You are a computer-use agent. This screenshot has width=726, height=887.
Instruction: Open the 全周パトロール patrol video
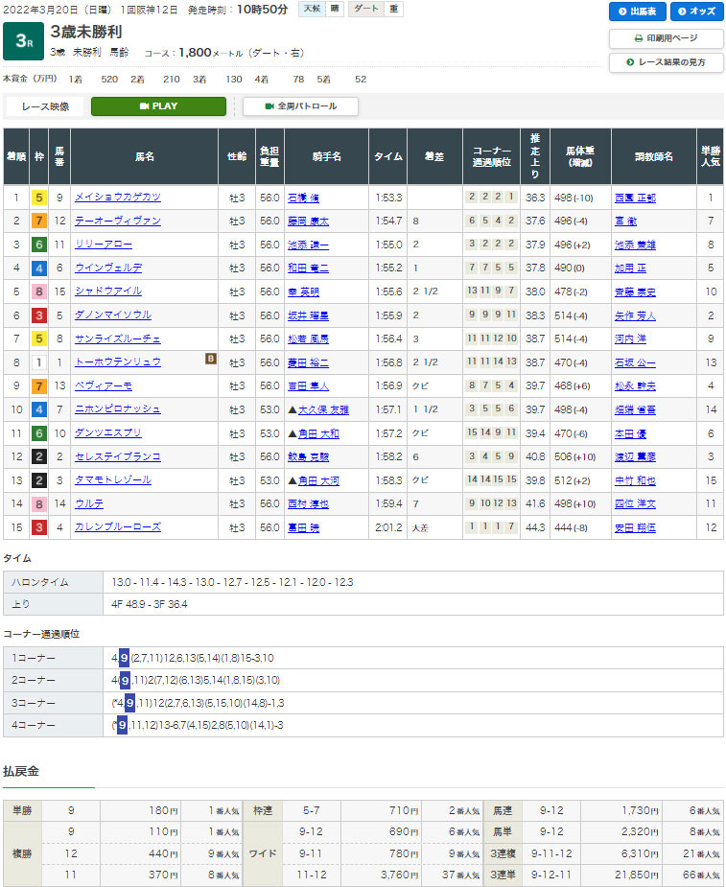pos(300,106)
